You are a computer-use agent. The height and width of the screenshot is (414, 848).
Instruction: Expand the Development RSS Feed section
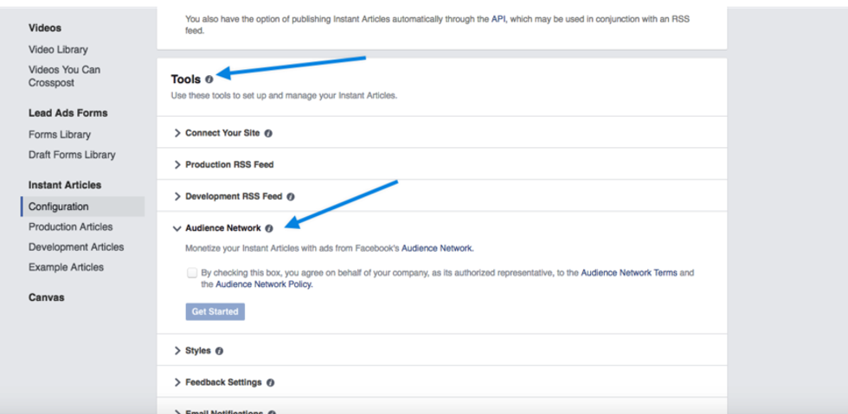point(233,197)
